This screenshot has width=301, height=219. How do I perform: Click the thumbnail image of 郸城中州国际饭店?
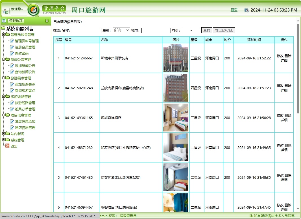176,58
